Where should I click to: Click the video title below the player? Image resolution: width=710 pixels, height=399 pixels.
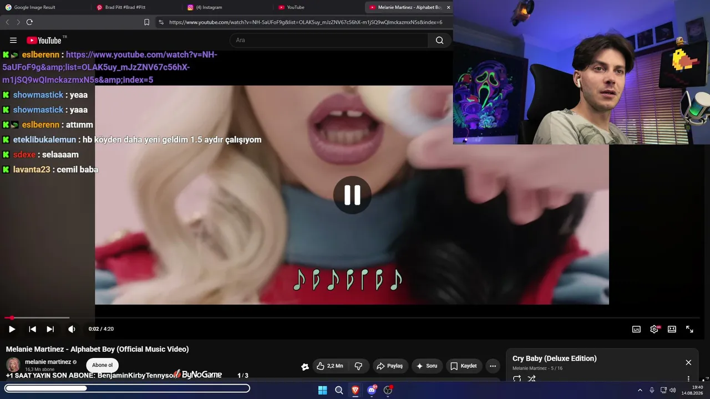click(x=98, y=349)
